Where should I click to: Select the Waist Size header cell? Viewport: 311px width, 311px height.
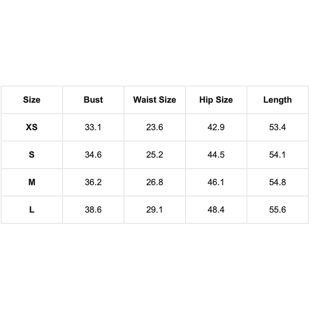click(155, 100)
